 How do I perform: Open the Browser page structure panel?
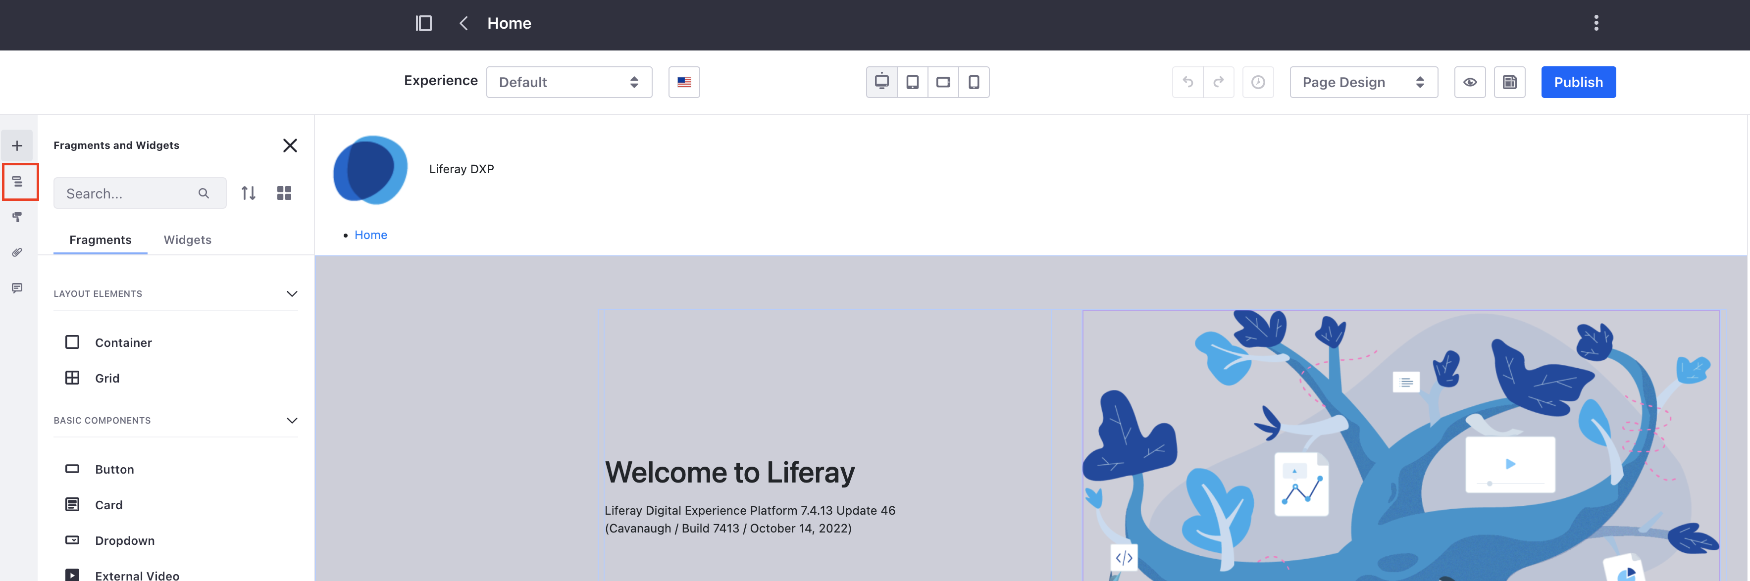click(17, 181)
